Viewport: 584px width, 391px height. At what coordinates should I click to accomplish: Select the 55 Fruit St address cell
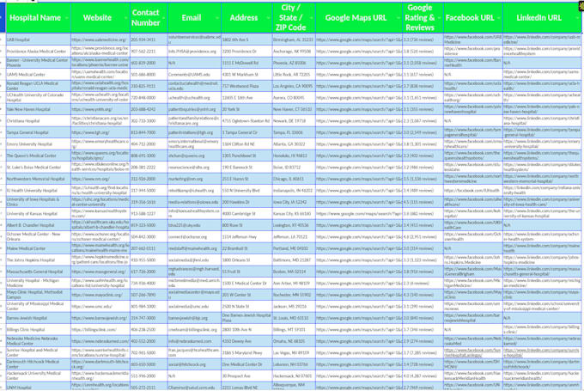[247, 272]
